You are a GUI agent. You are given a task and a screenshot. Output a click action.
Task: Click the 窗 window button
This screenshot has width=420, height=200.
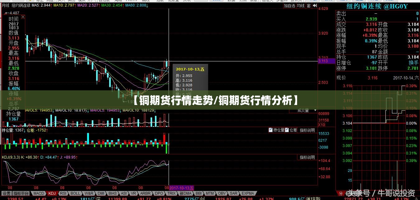(309, 6)
